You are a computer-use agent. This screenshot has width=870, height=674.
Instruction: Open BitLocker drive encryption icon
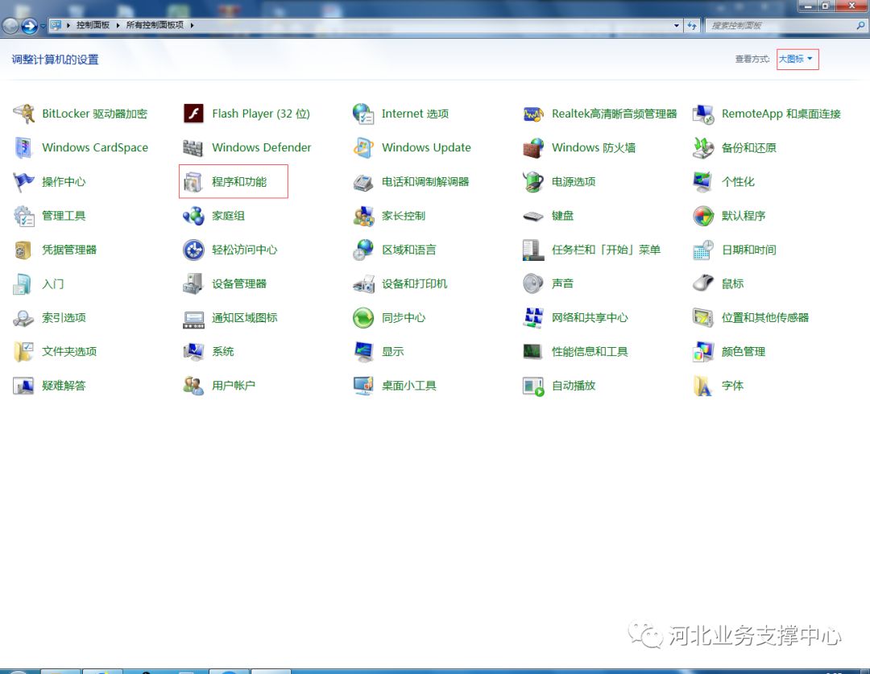tap(24, 114)
